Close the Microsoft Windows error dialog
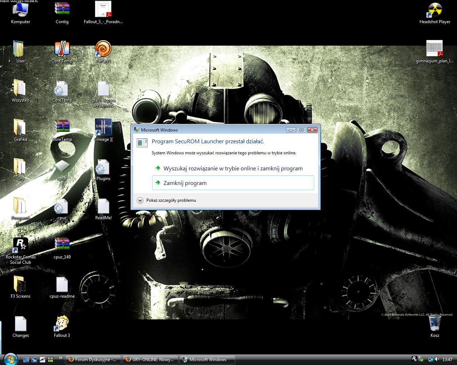Viewport: 457px width, 365px height. click(x=312, y=130)
